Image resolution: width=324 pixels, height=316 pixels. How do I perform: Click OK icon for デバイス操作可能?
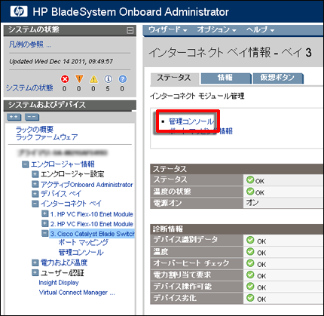point(250,287)
